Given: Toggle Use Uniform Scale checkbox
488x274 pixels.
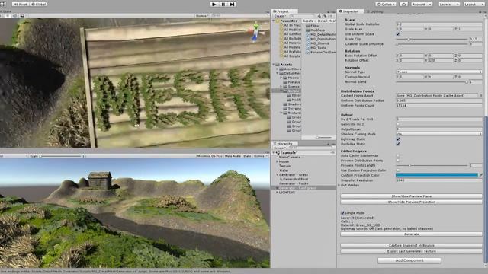Looking at the screenshot, I should coord(398,33).
